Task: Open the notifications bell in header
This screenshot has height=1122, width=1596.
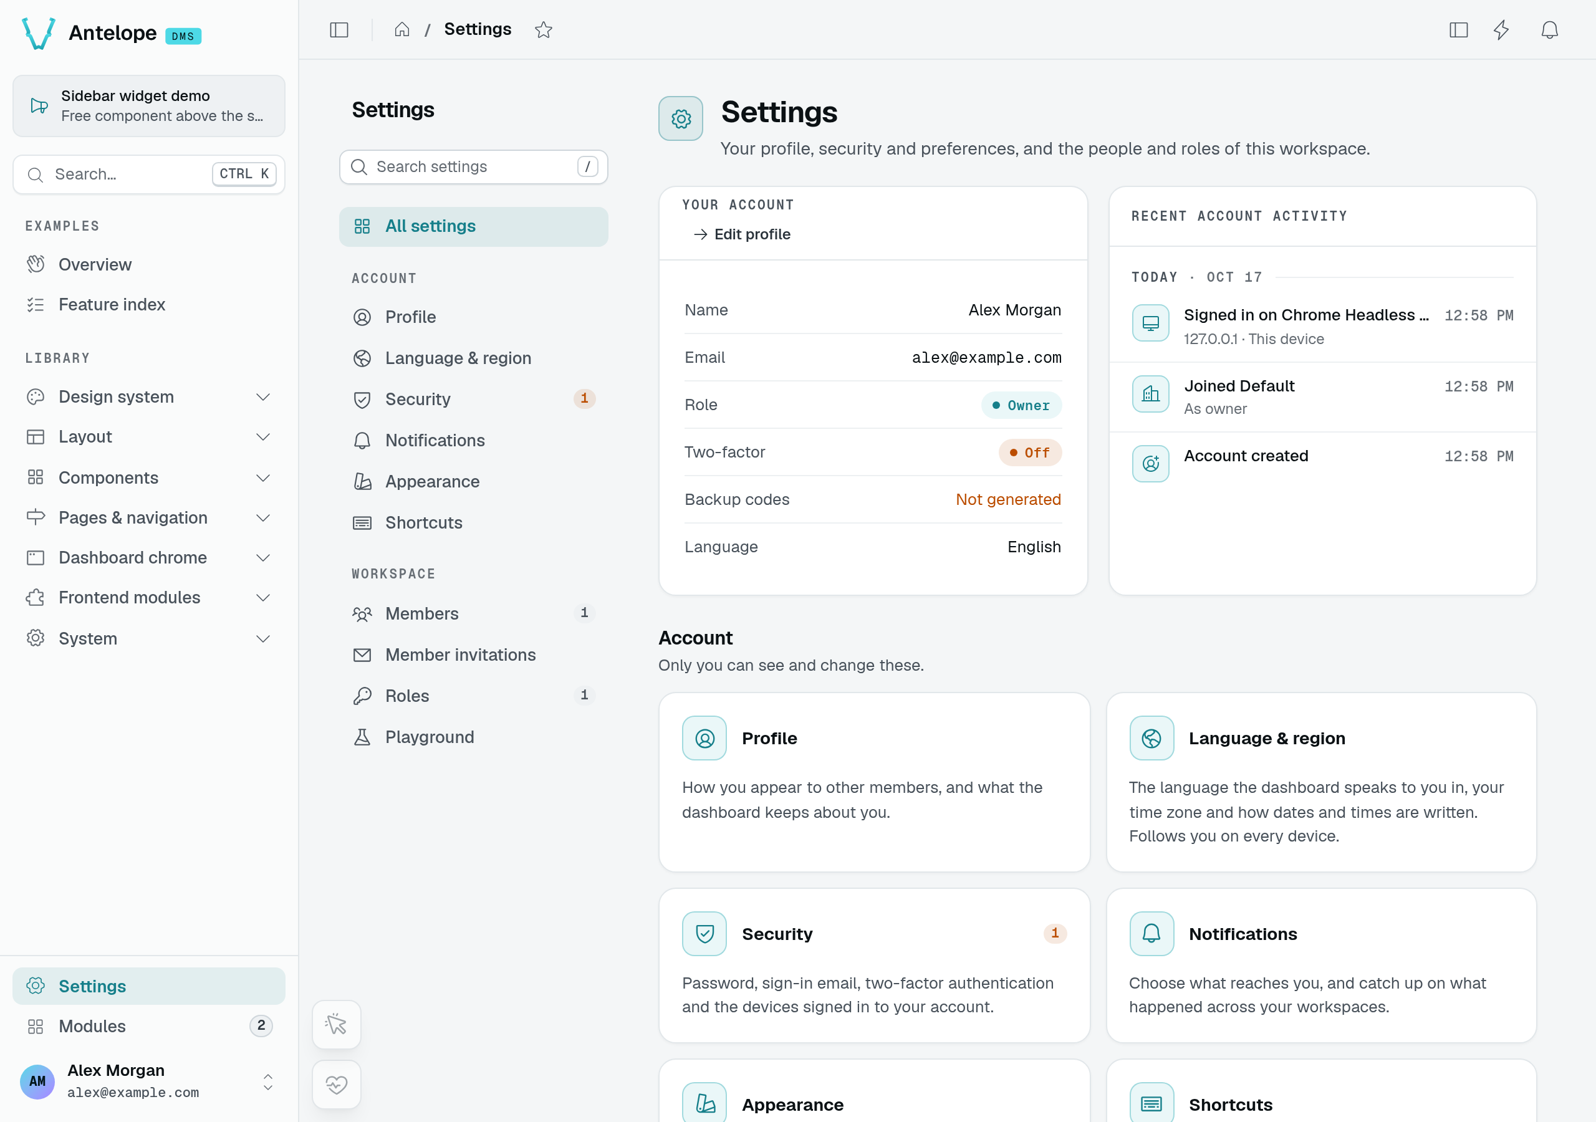Action: (x=1549, y=30)
